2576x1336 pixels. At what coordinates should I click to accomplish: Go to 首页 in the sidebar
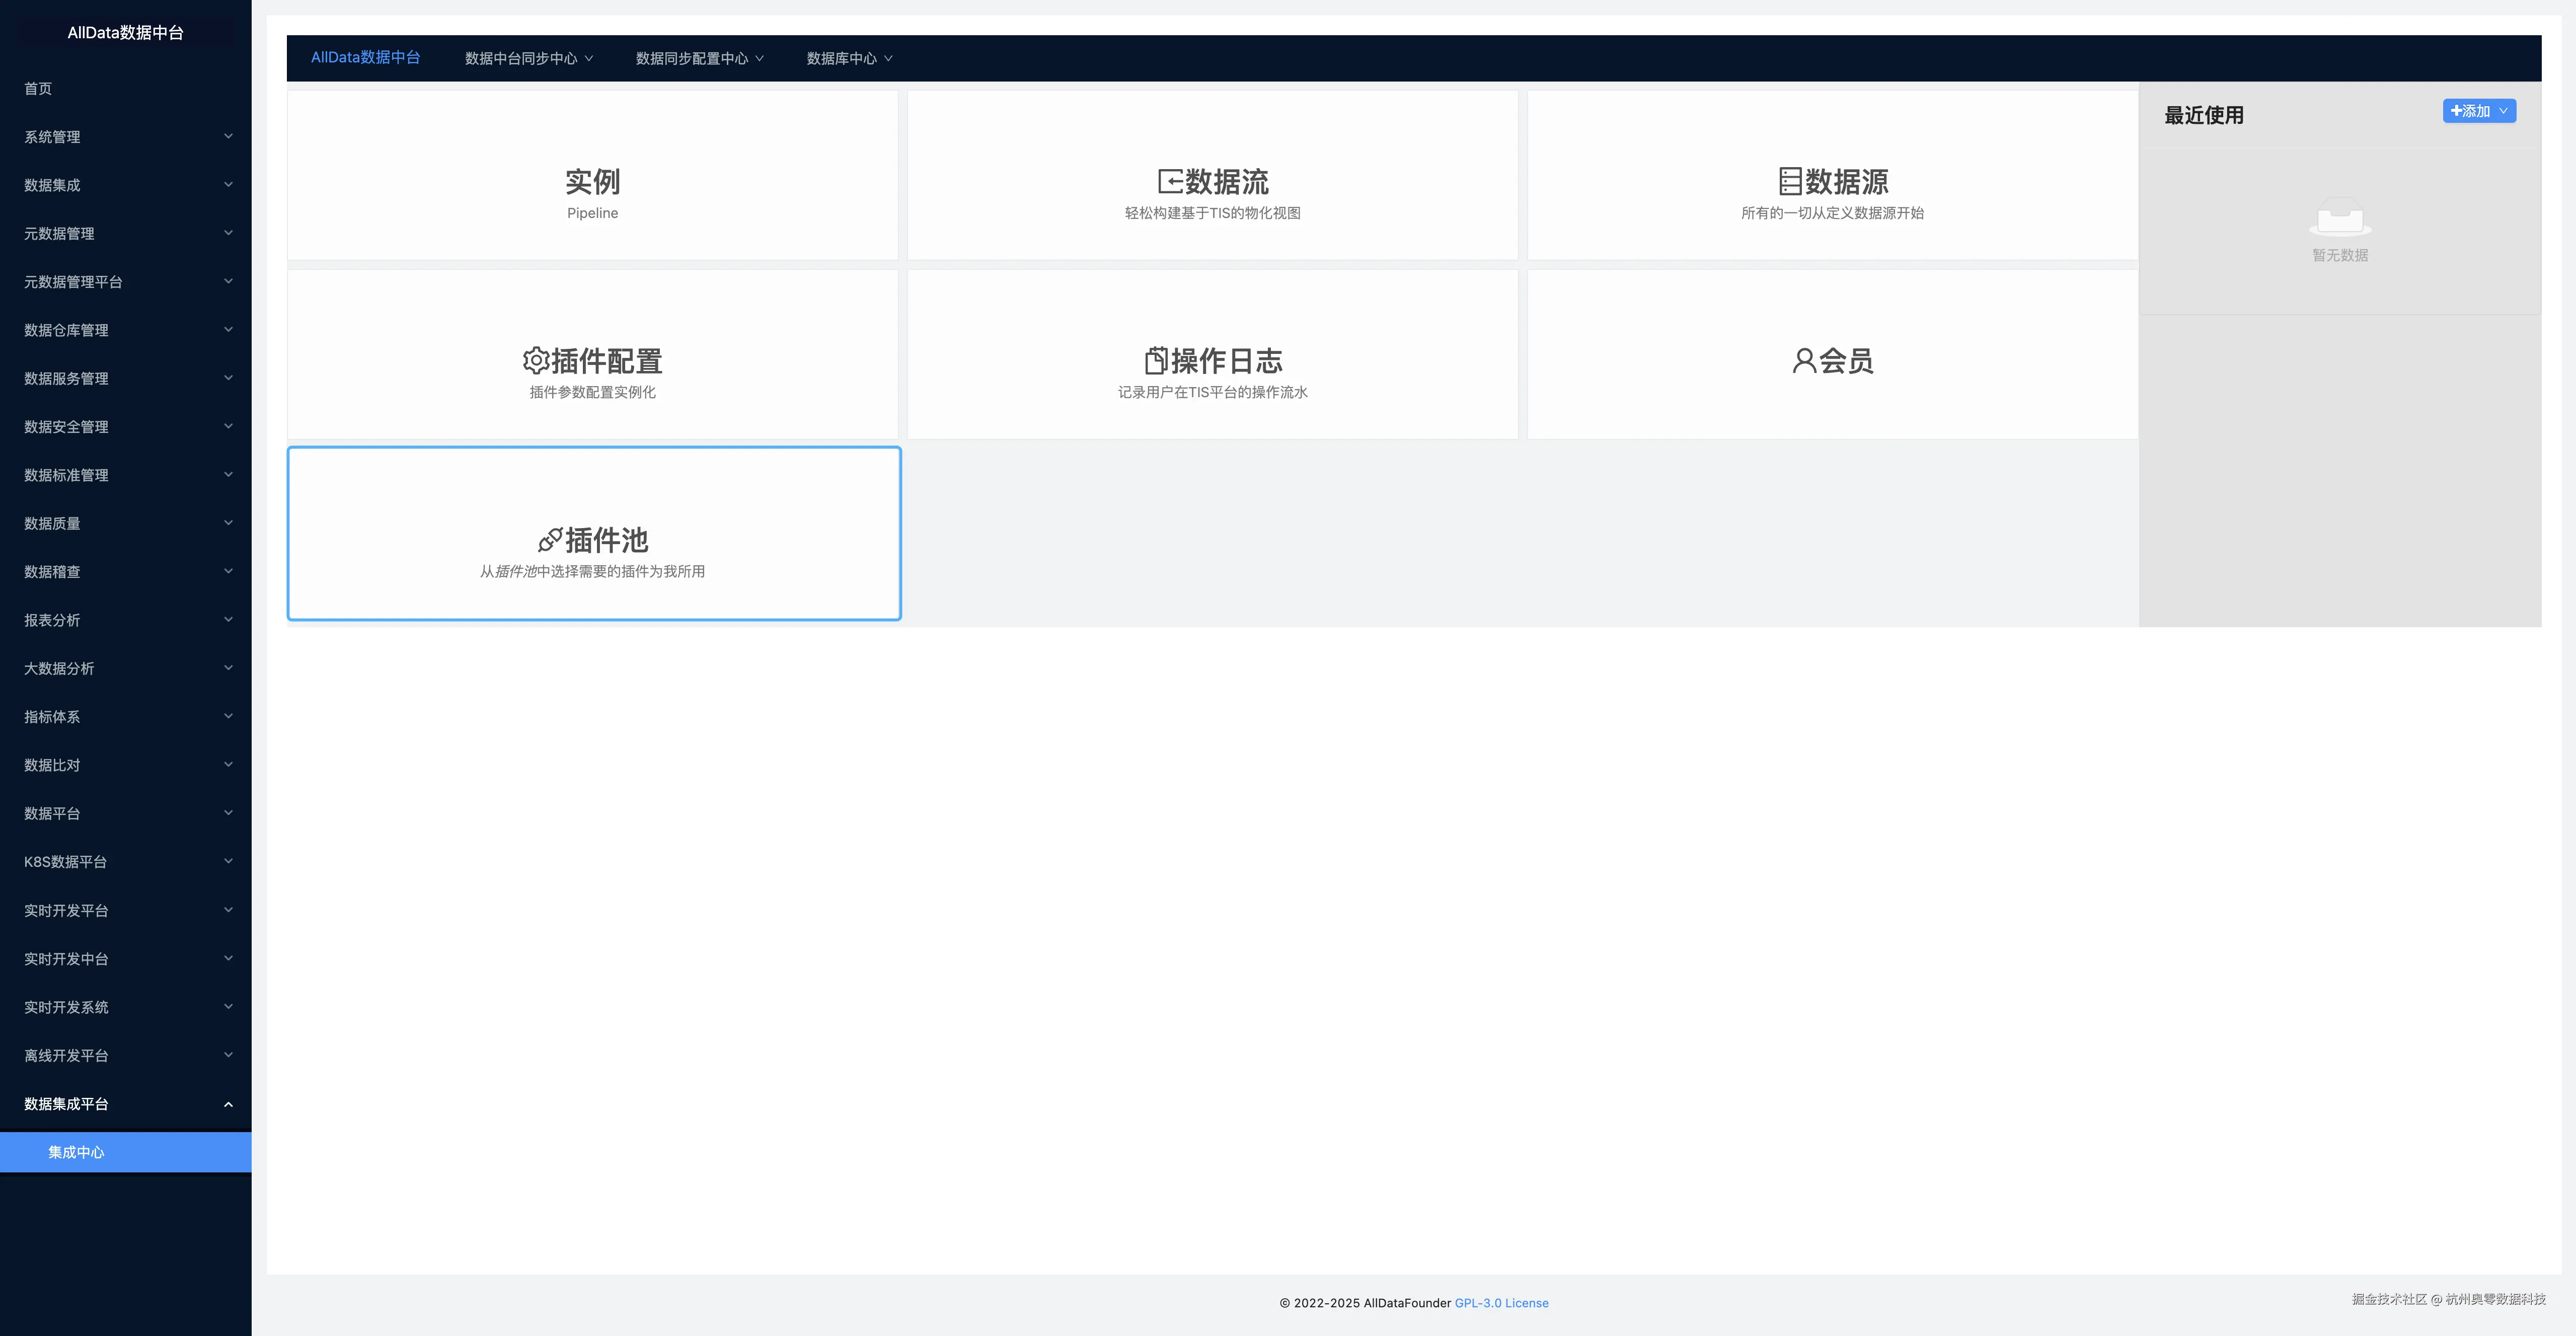point(38,88)
